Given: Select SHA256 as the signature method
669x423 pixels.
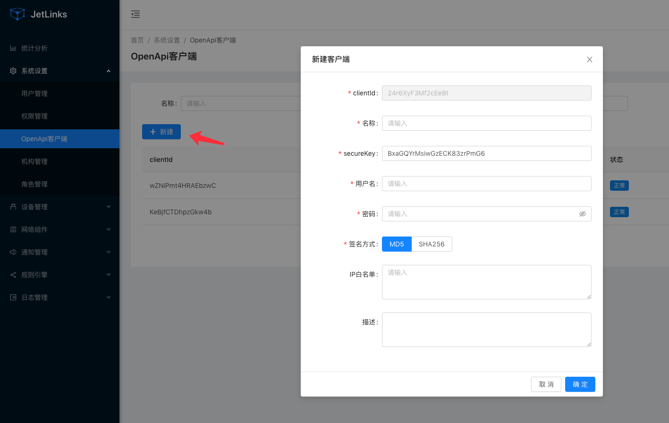Looking at the screenshot, I should [x=432, y=244].
